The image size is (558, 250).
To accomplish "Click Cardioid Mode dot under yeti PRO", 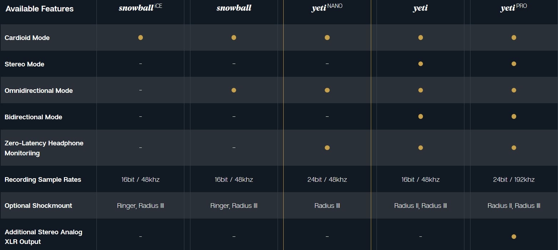I will (514, 37).
